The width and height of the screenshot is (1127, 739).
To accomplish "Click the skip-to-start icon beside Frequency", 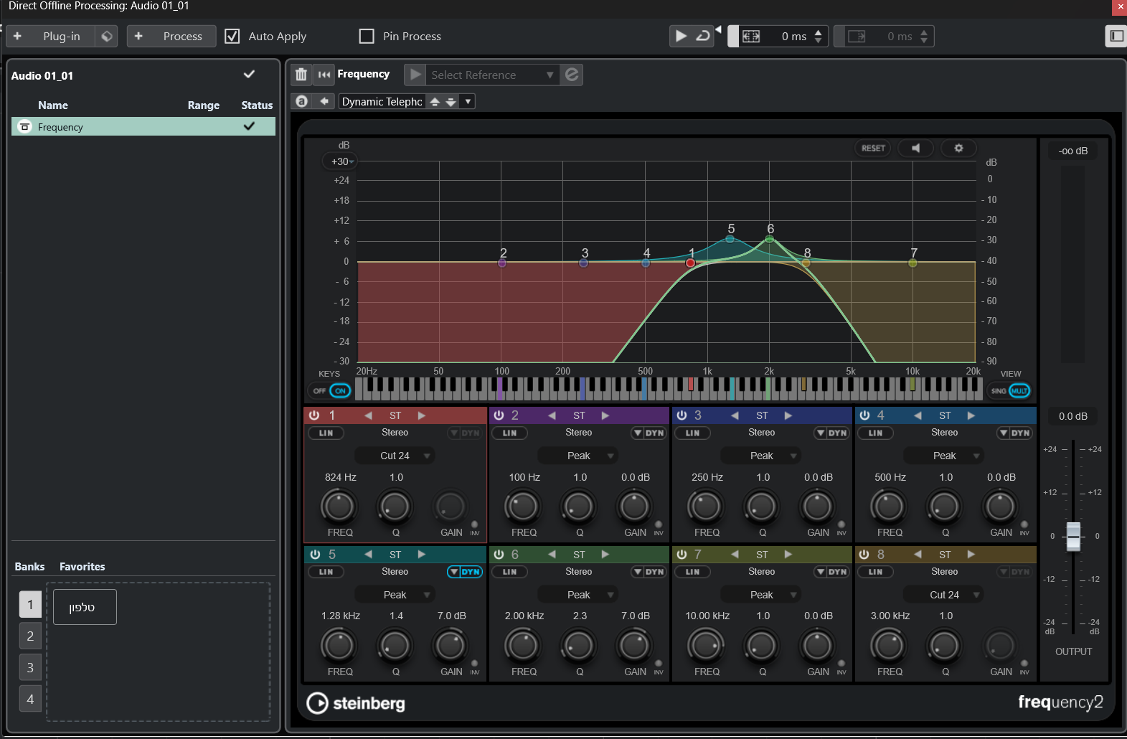I will coord(324,75).
